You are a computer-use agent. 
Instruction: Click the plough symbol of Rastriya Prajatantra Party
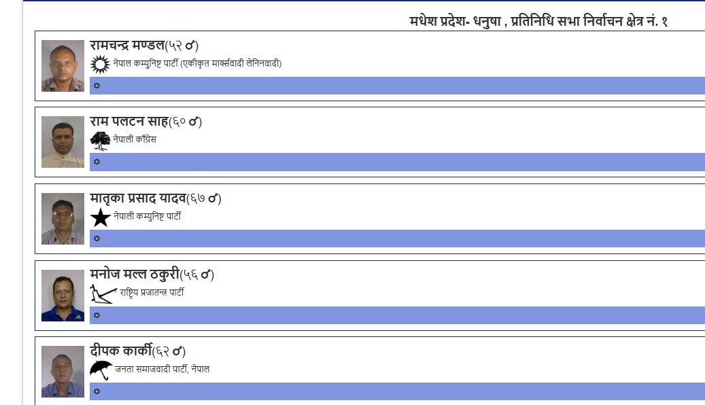click(x=99, y=294)
